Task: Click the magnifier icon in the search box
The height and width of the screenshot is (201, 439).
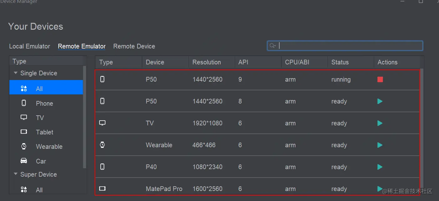Action: pyautogui.click(x=273, y=46)
